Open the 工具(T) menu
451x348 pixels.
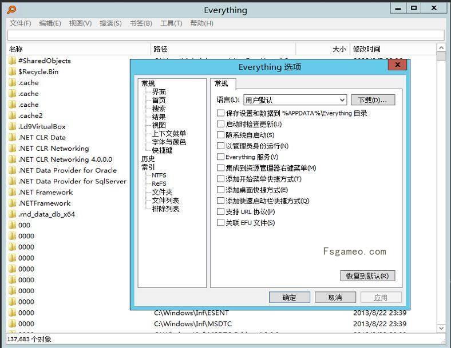pos(171,23)
